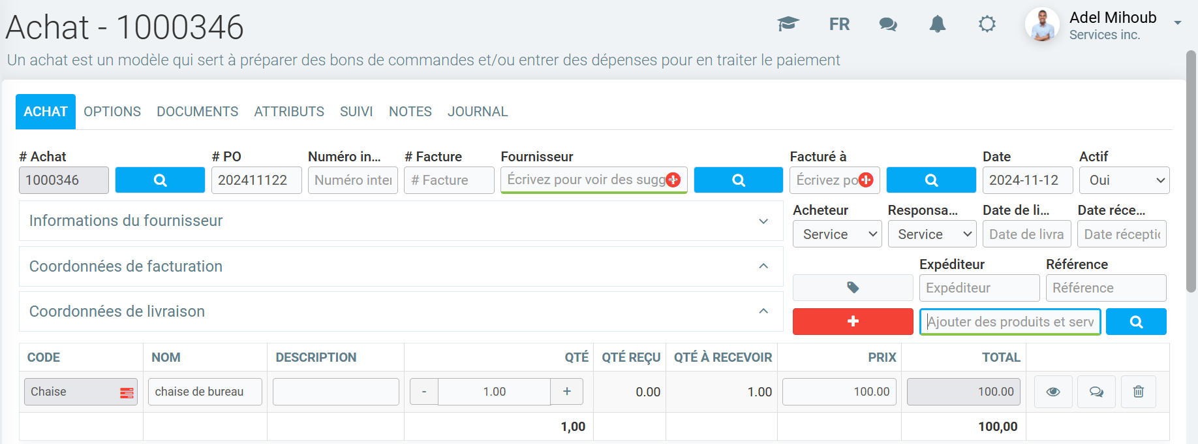Image resolution: width=1198 pixels, height=444 pixels.
Task: Switch to the OPTIONS tab
Action: pos(112,112)
